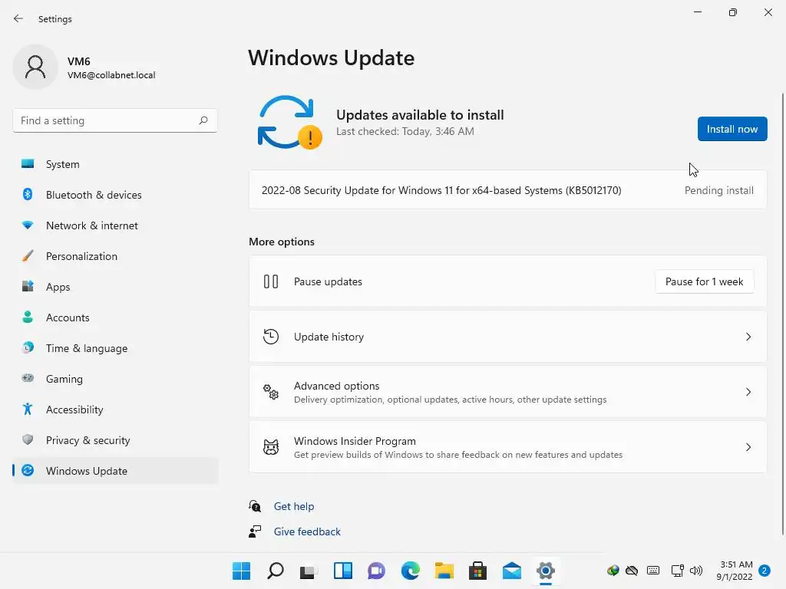786x589 pixels.
Task: Open the Get help link
Action: (294, 506)
